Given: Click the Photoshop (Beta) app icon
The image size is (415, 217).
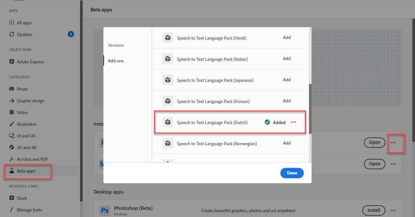Looking at the screenshot, I should click(x=105, y=211).
